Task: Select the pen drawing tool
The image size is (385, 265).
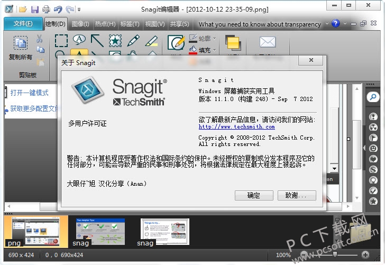Action: [x=133, y=41]
